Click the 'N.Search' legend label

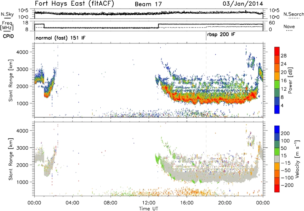[x=293, y=14]
